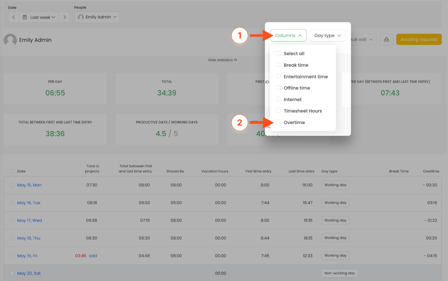Viewport: 448px width, 281px height.
Task: Open the Working day selector for May 17
Action: 335,220
